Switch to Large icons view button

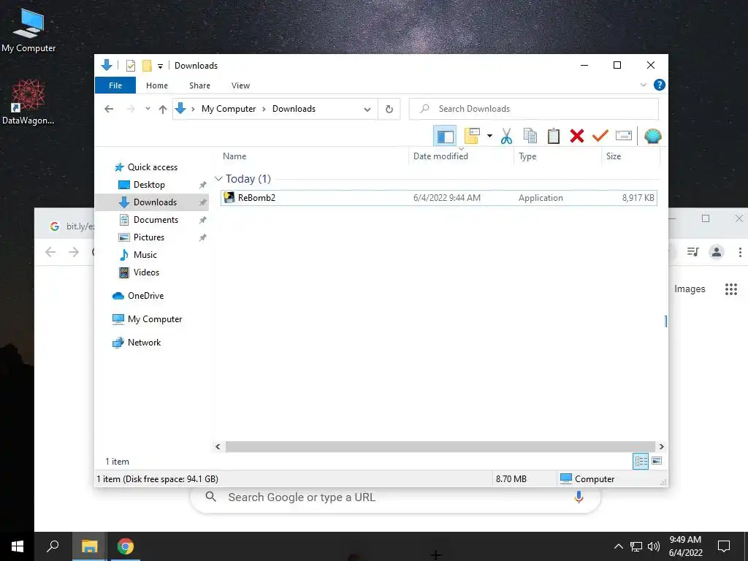657,461
